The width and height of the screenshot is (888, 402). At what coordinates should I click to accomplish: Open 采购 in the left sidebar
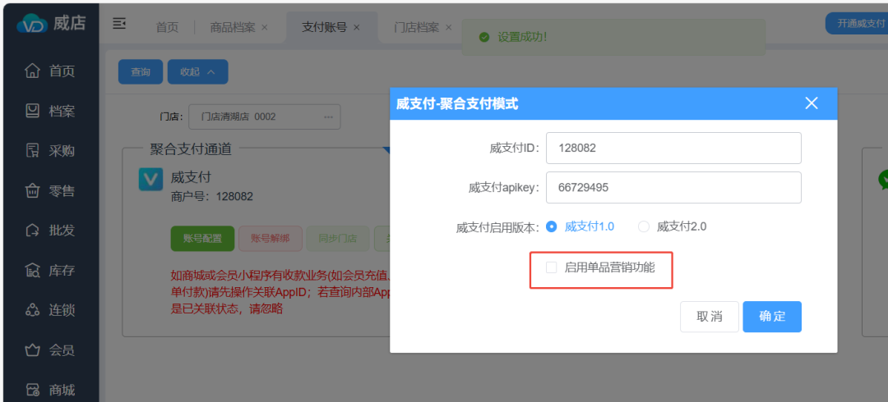click(50, 151)
